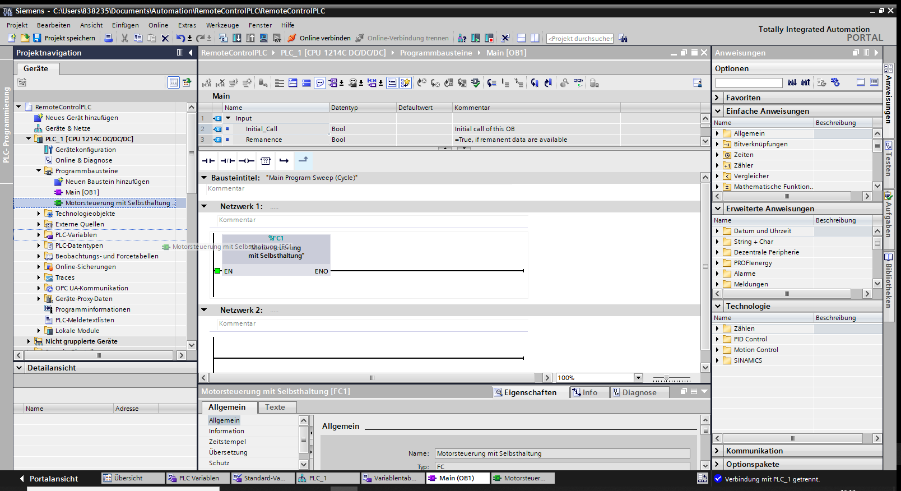This screenshot has width=901, height=491.
Task: Open the Übersicht taskbar button
Action: (133, 478)
